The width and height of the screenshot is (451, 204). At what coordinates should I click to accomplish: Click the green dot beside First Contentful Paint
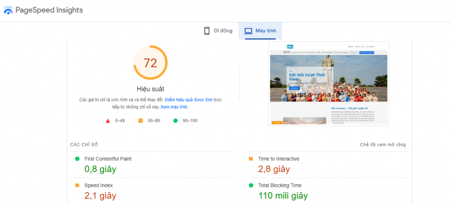(x=77, y=159)
